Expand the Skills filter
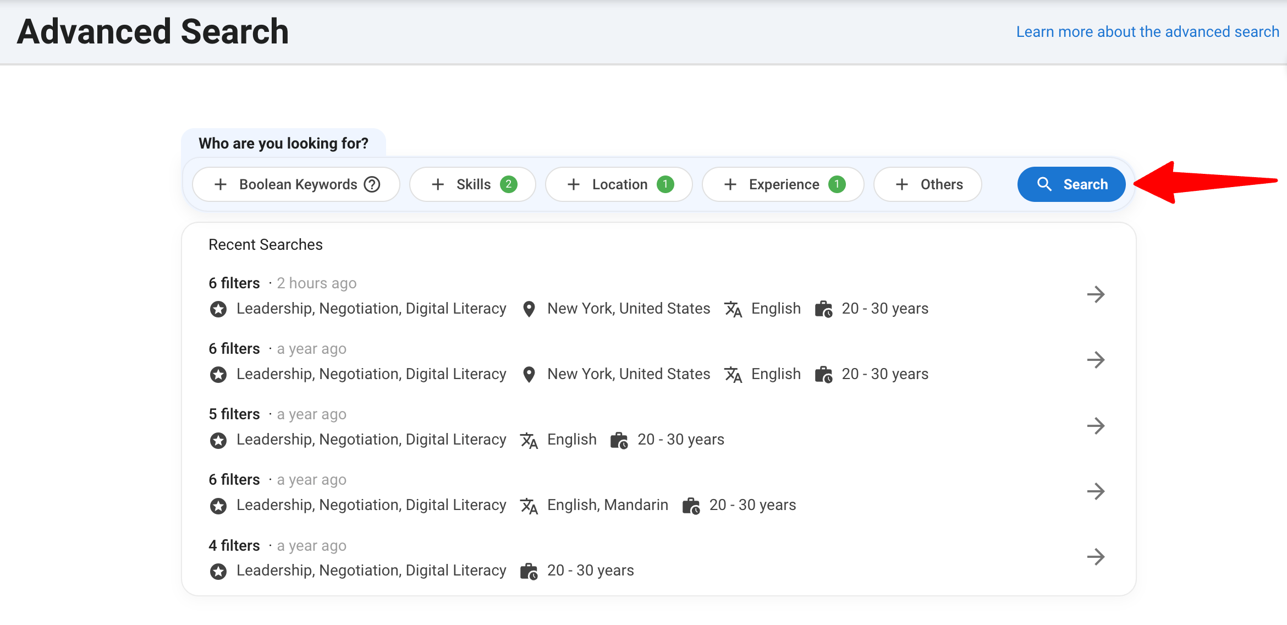Image resolution: width=1287 pixels, height=625 pixels. [472, 184]
